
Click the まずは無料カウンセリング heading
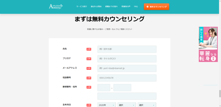[109, 19]
